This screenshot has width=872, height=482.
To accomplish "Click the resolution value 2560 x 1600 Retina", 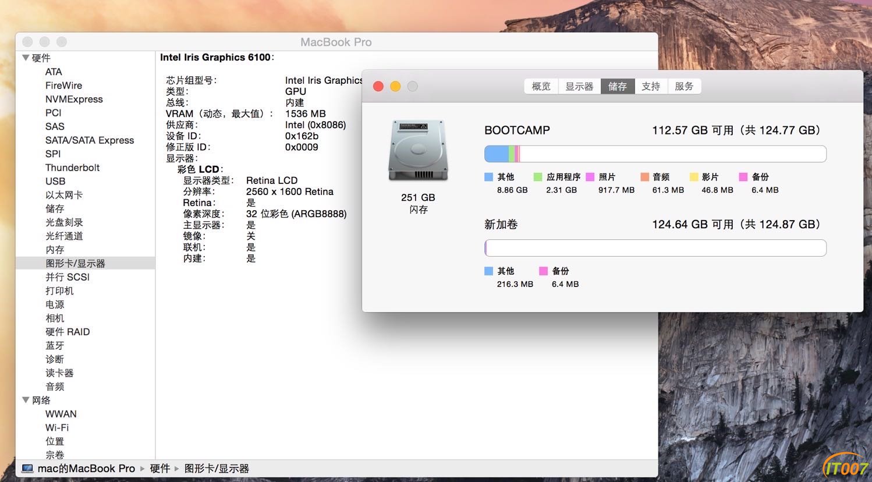I will [290, 192].
